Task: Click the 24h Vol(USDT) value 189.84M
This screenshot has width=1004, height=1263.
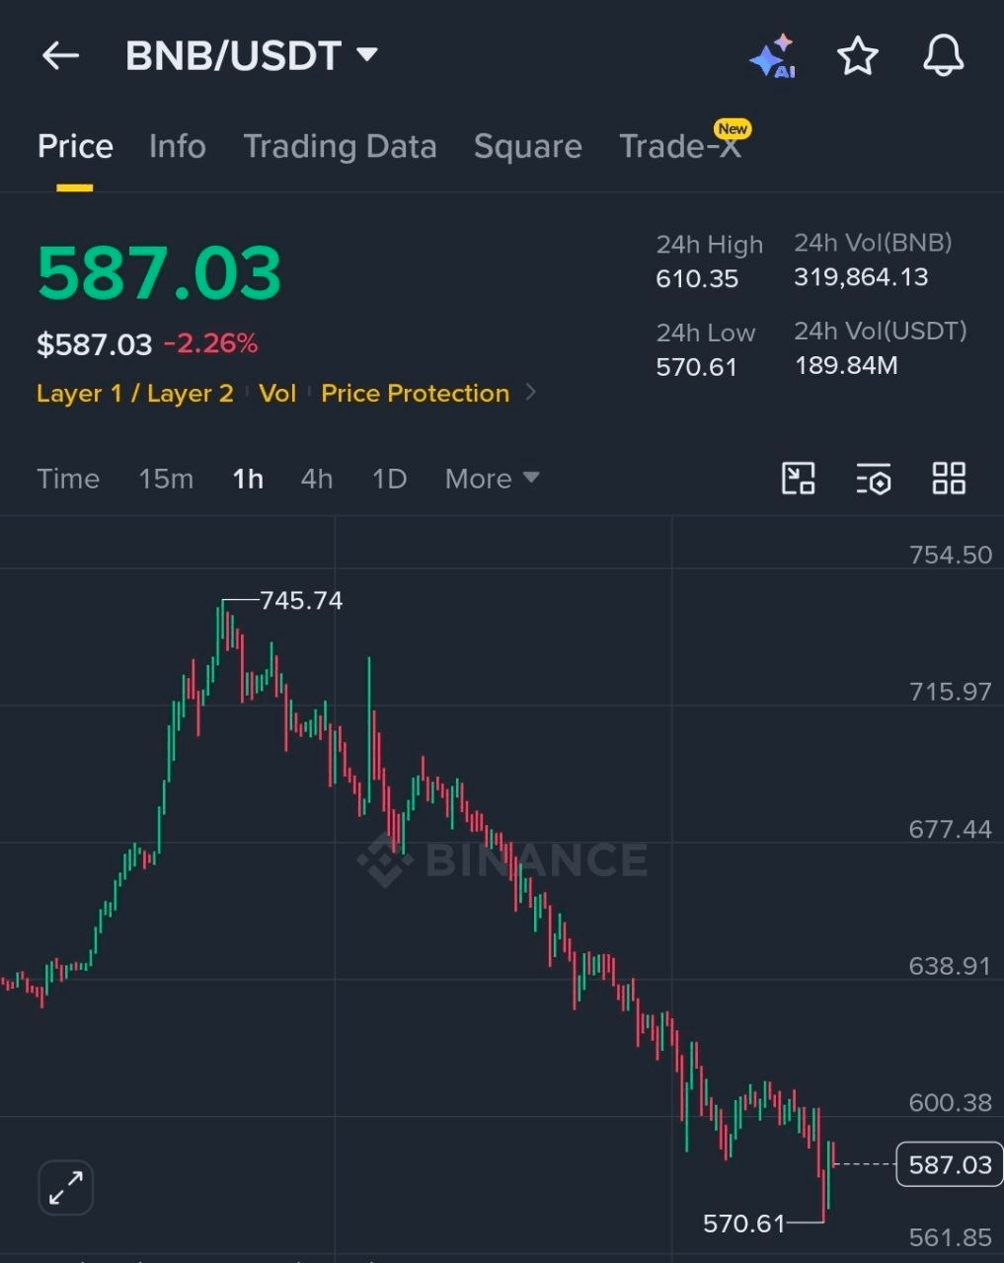Action: point(846,365)
